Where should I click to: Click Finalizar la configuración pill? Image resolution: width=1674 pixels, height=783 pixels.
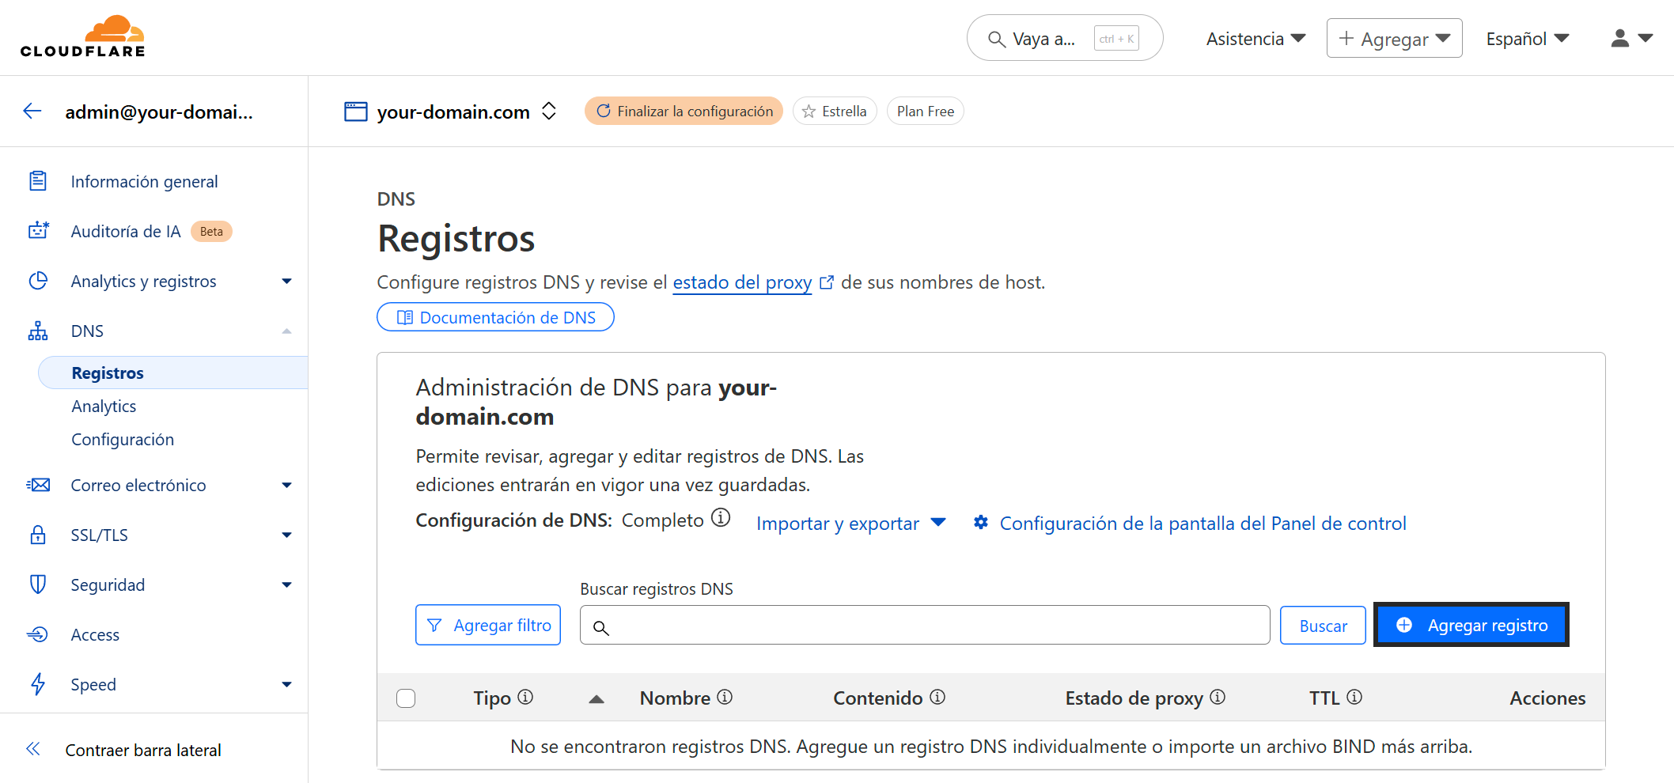pos(684,111)
